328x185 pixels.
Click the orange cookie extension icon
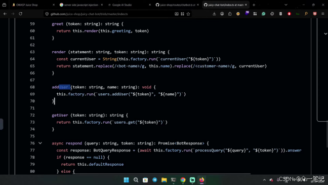238,14
